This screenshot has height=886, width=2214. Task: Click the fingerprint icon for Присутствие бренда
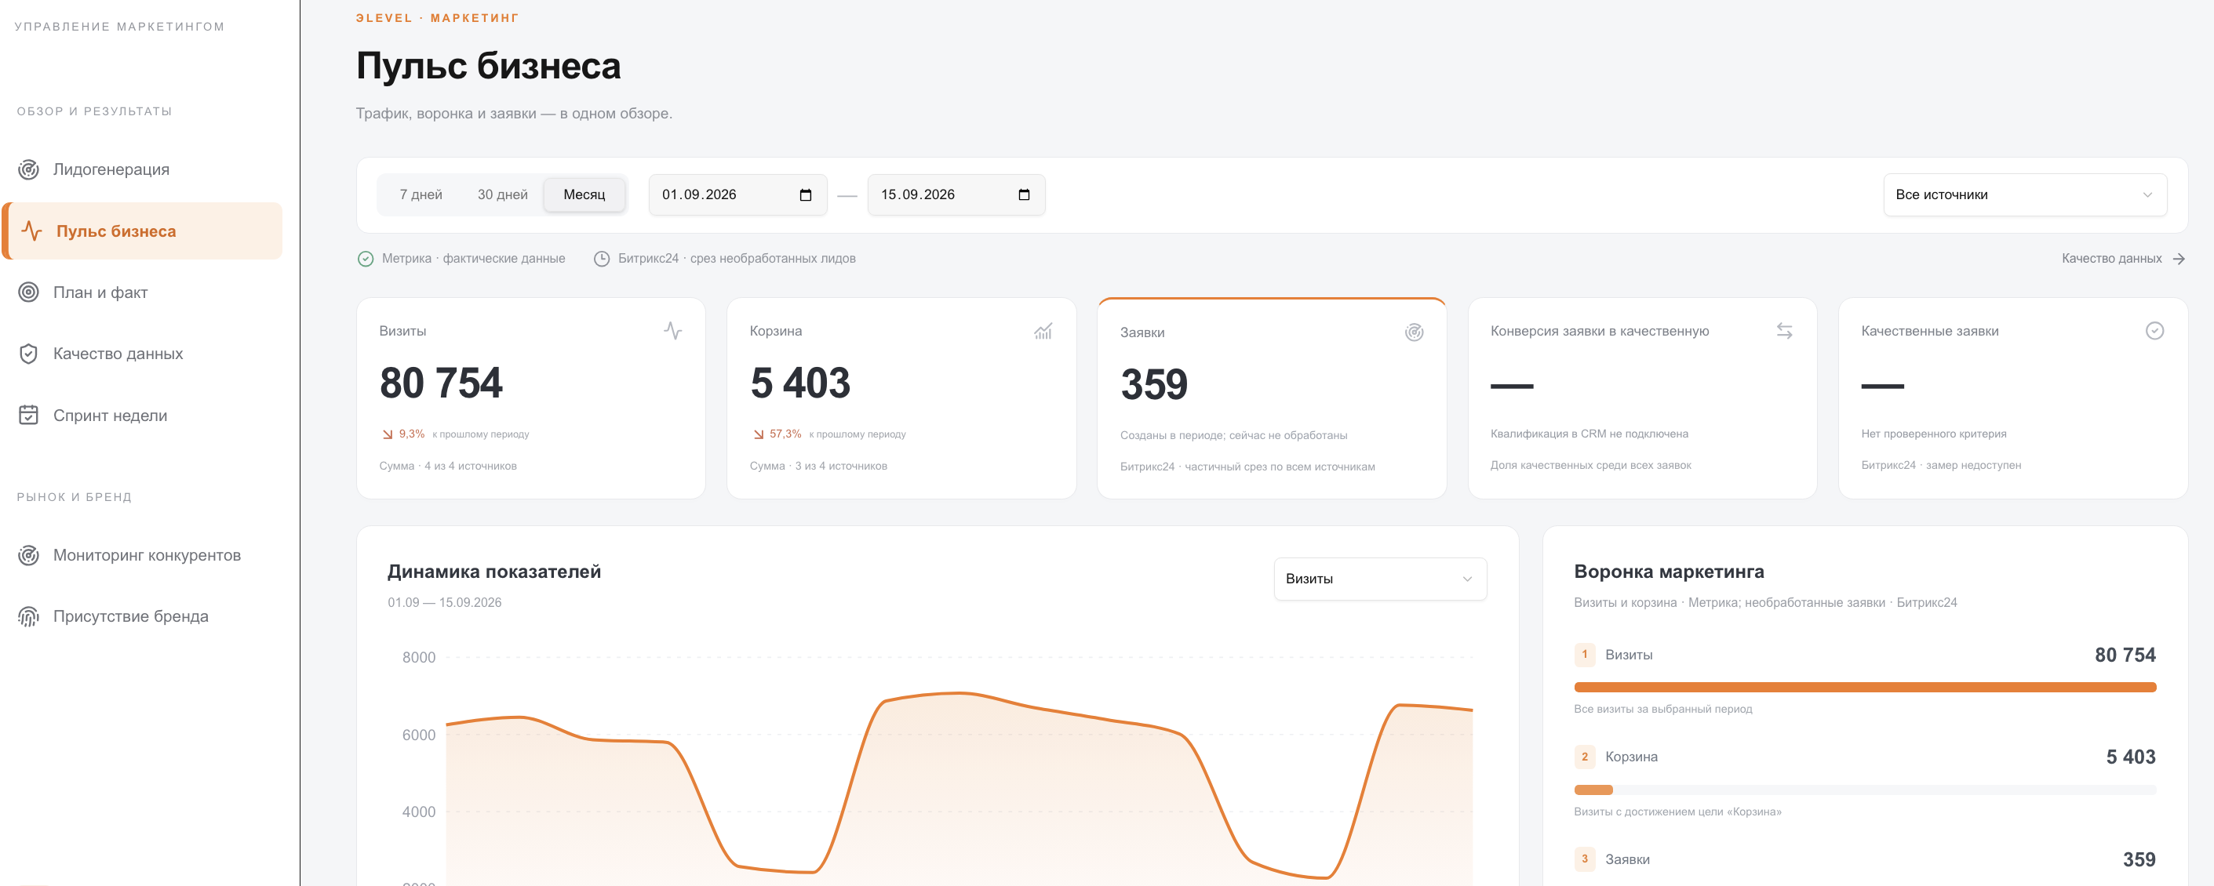click(28, 616)
